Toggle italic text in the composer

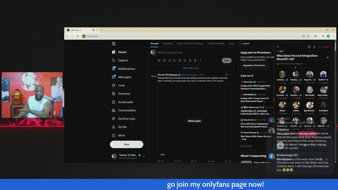click(200, 60)
